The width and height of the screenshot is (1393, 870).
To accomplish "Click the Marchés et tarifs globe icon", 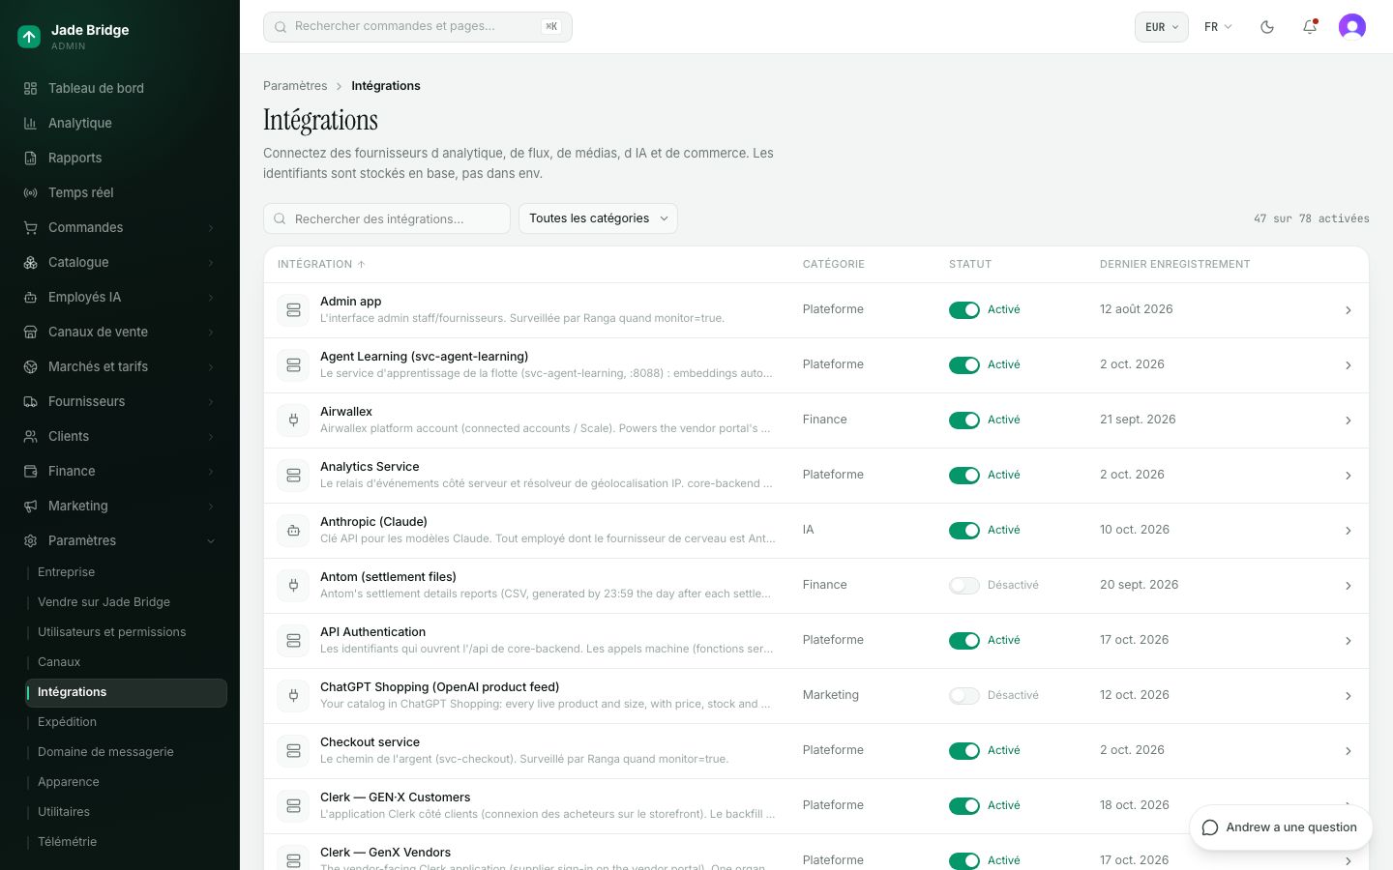I will pyautogui.click(x=30, y=366).
